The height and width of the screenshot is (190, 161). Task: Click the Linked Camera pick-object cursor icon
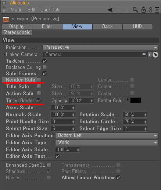coord(155,55)
